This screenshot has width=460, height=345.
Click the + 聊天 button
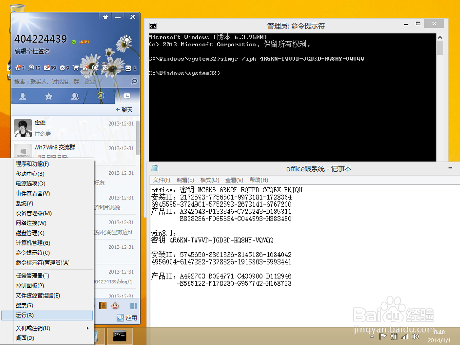(124, 110)
